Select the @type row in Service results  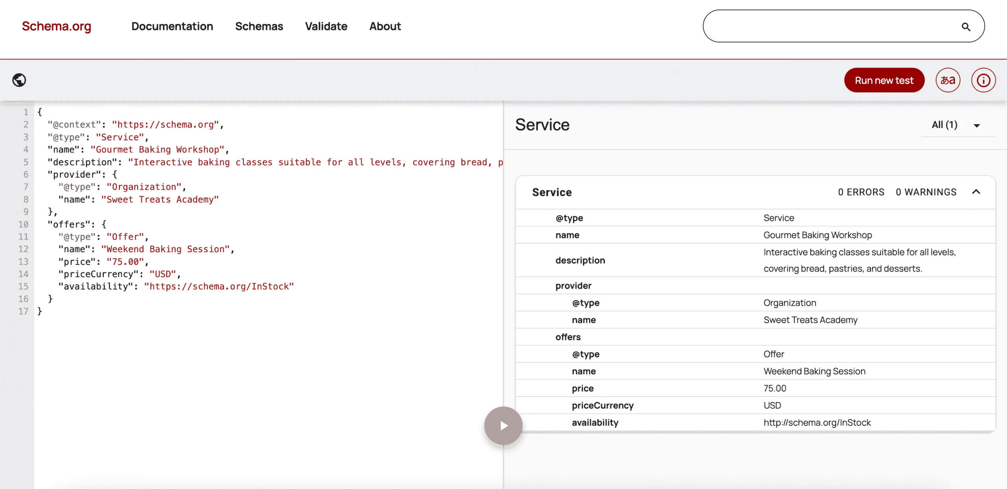coord(569,218)
